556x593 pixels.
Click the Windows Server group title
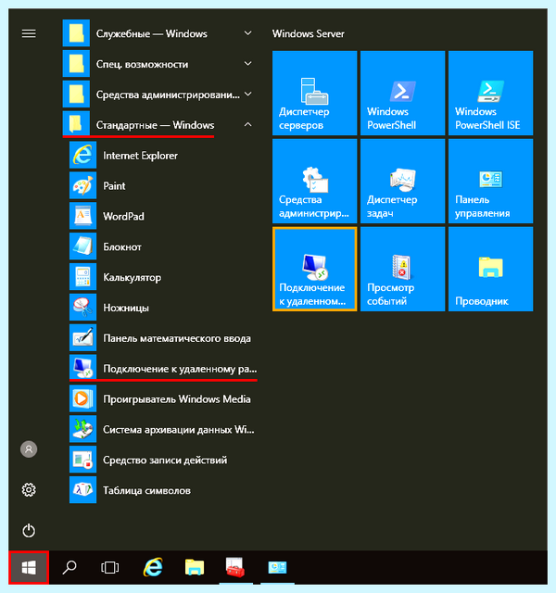click(x=309, y=33)
